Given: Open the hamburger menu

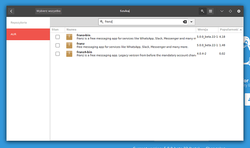Looking at the screenshot, I should pos(211,11).
